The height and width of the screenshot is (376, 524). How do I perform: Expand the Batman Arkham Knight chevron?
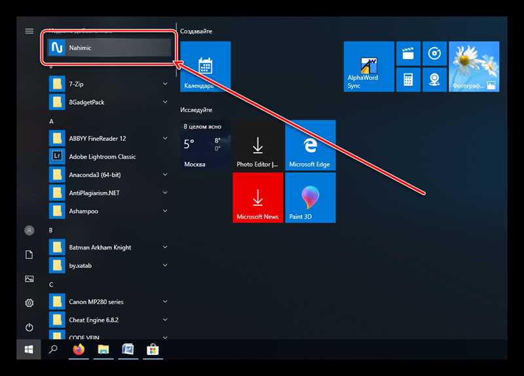coord(165,247)
